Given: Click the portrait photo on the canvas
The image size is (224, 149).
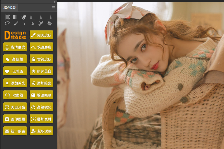Looking at the screenshot, I should point(141,75).
